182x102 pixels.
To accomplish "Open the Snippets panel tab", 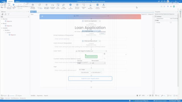I will (x=18, y=96).
